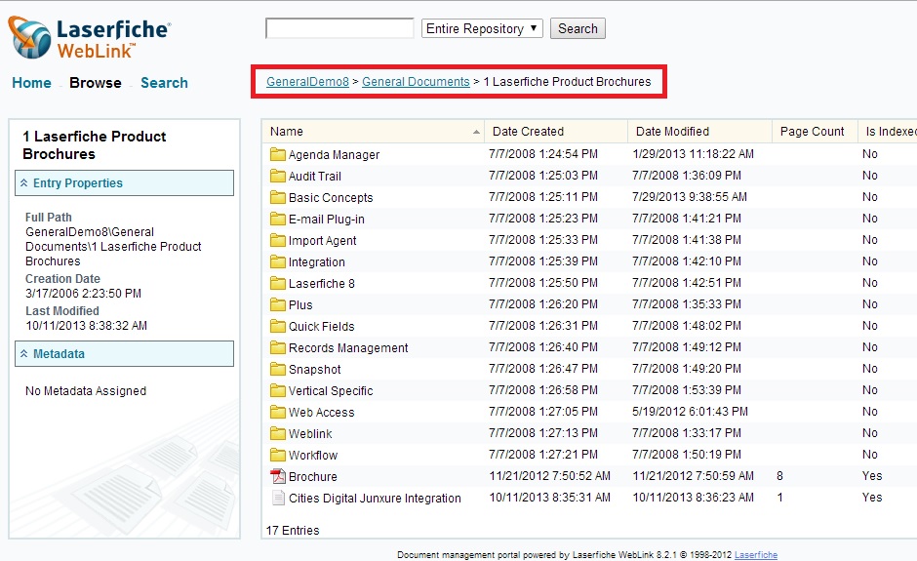Open the Quick Fields folder name
Image resolution: width=917 pixels, height=561 pixels.
pos(322,327)
